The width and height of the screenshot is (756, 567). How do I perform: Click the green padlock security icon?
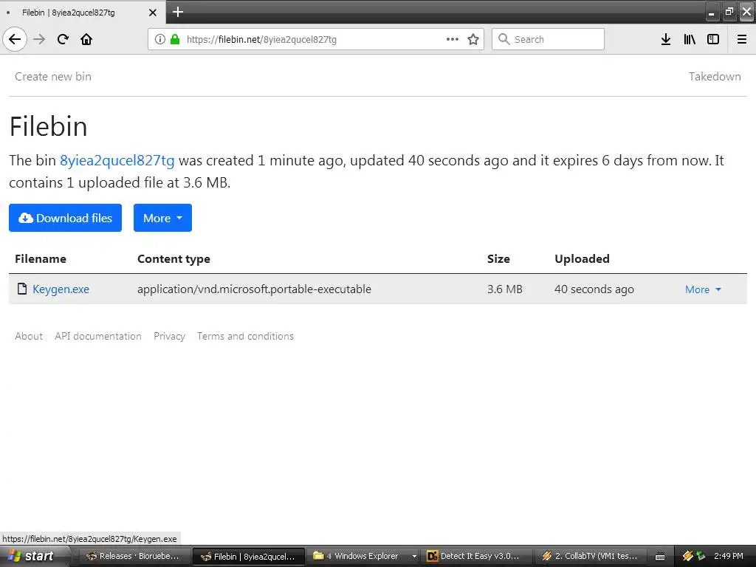[175, 39]
